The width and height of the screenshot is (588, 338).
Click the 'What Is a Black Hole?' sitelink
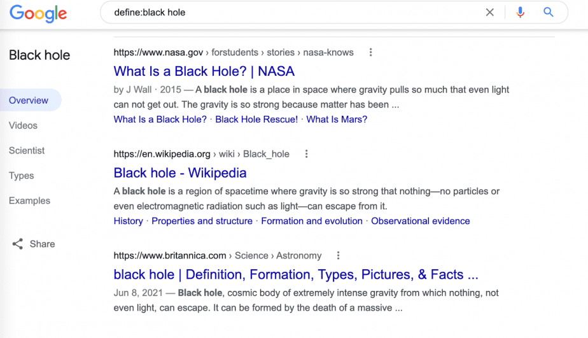pyautogui.click(x=160, y=119)
